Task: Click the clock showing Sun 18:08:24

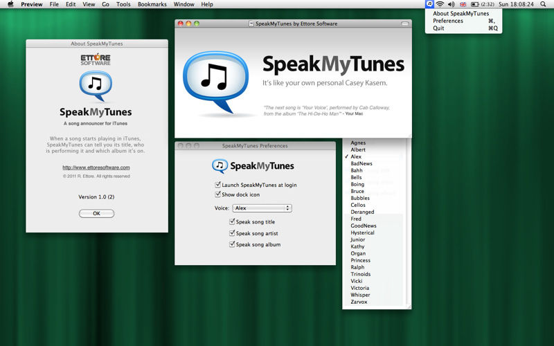Action: (x=516, y=4)
